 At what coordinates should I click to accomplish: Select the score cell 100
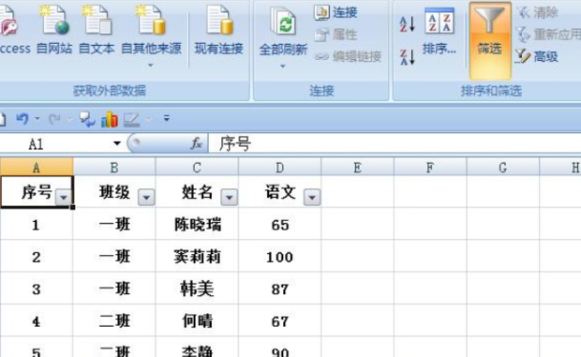point(280,256)
